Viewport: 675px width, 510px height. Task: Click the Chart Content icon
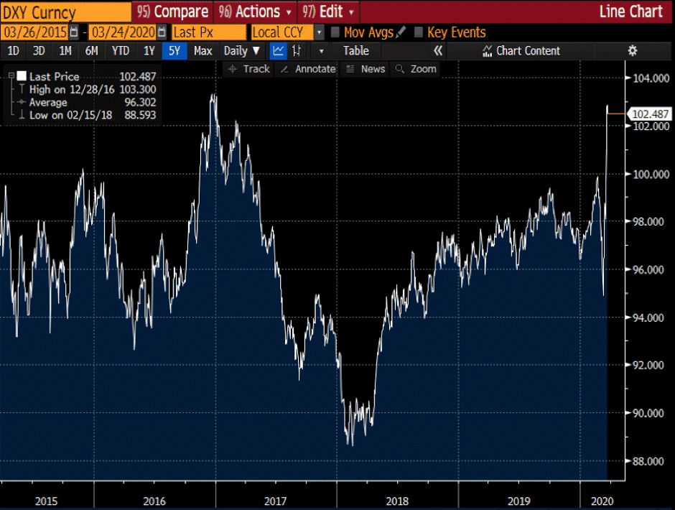point(487,51)
